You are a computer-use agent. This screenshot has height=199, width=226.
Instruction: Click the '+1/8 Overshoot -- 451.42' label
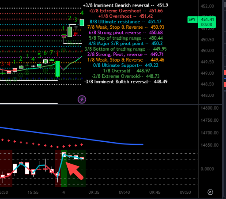click(125, 16)
